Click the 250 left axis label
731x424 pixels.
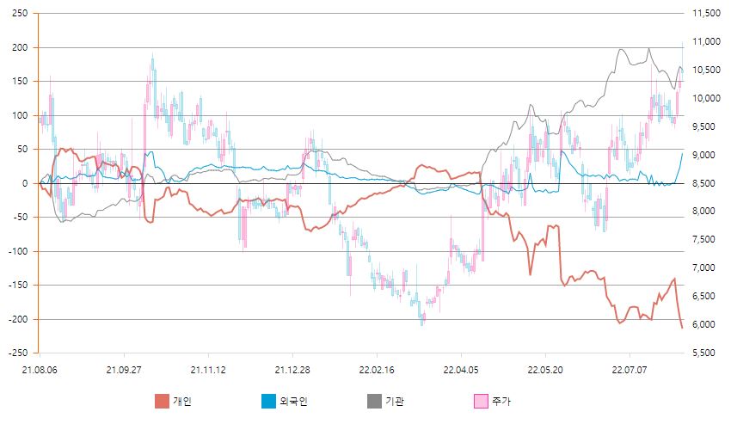click(21, 14)
